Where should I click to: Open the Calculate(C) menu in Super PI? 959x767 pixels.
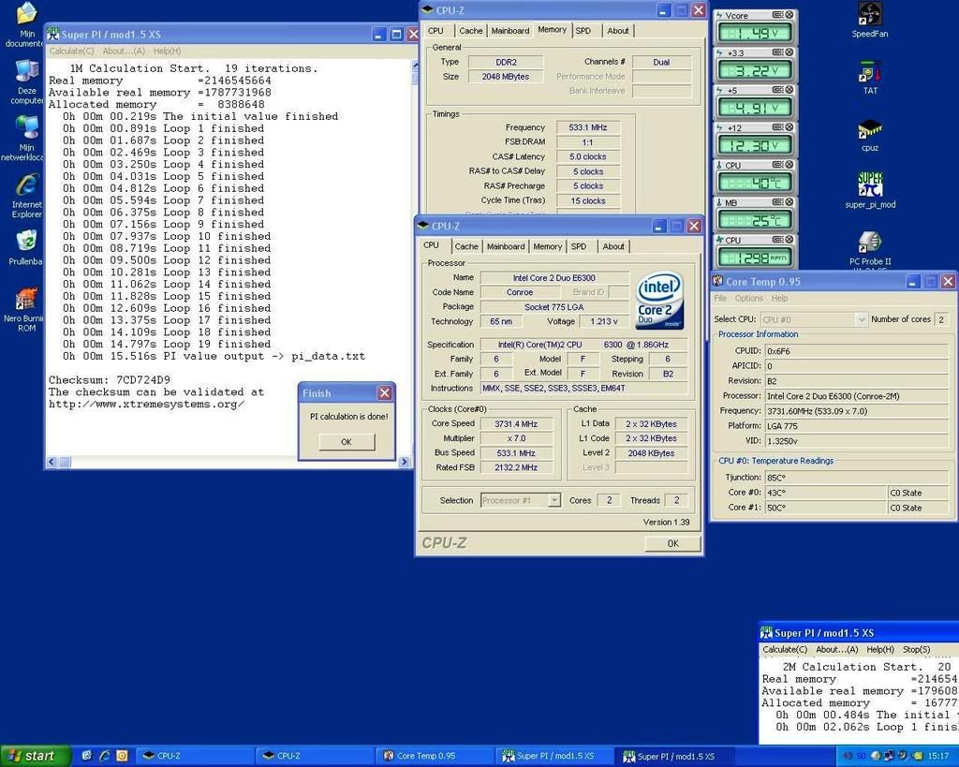pyautogui.click(x=71, y=51)
